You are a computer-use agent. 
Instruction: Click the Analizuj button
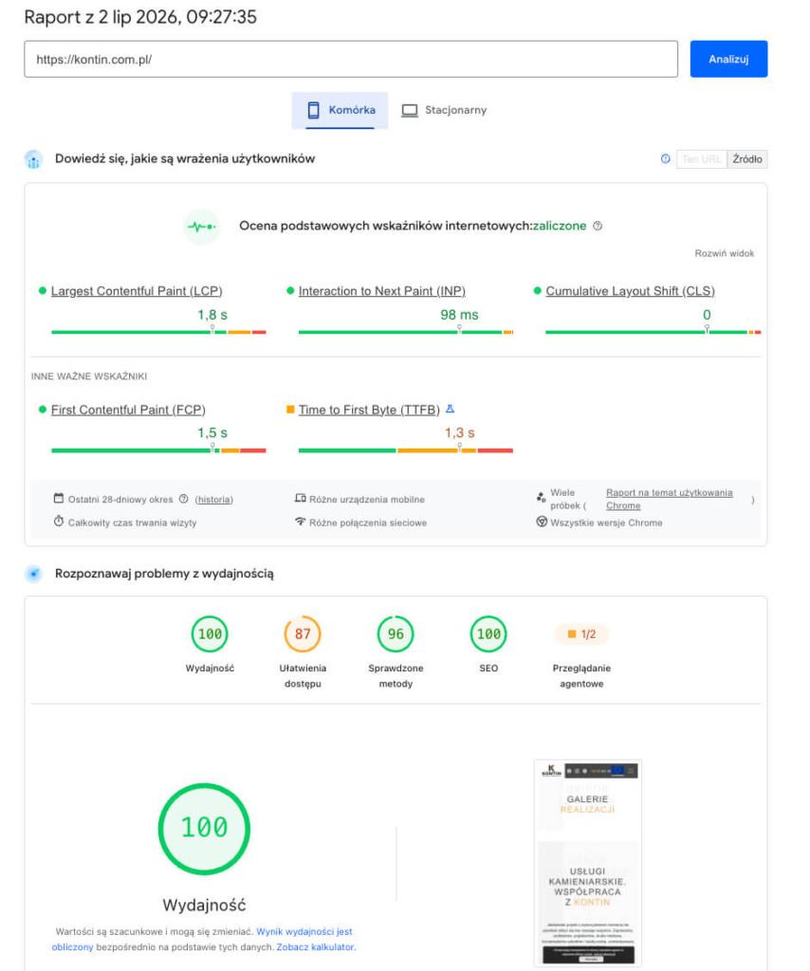[x=728, y=59]
